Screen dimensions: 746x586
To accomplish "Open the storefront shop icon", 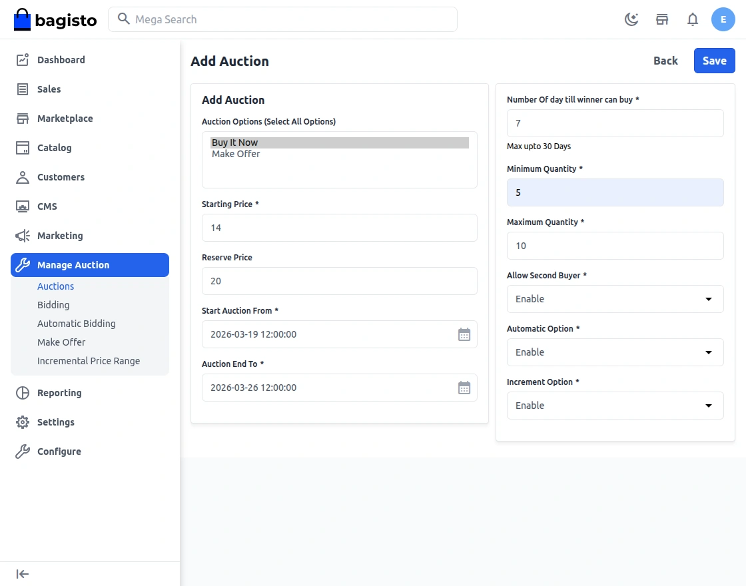I will (662, 19).
